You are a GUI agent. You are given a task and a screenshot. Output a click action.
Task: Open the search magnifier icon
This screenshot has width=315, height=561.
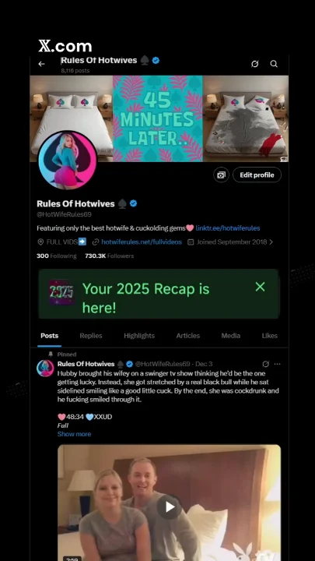tap(274, 64)
